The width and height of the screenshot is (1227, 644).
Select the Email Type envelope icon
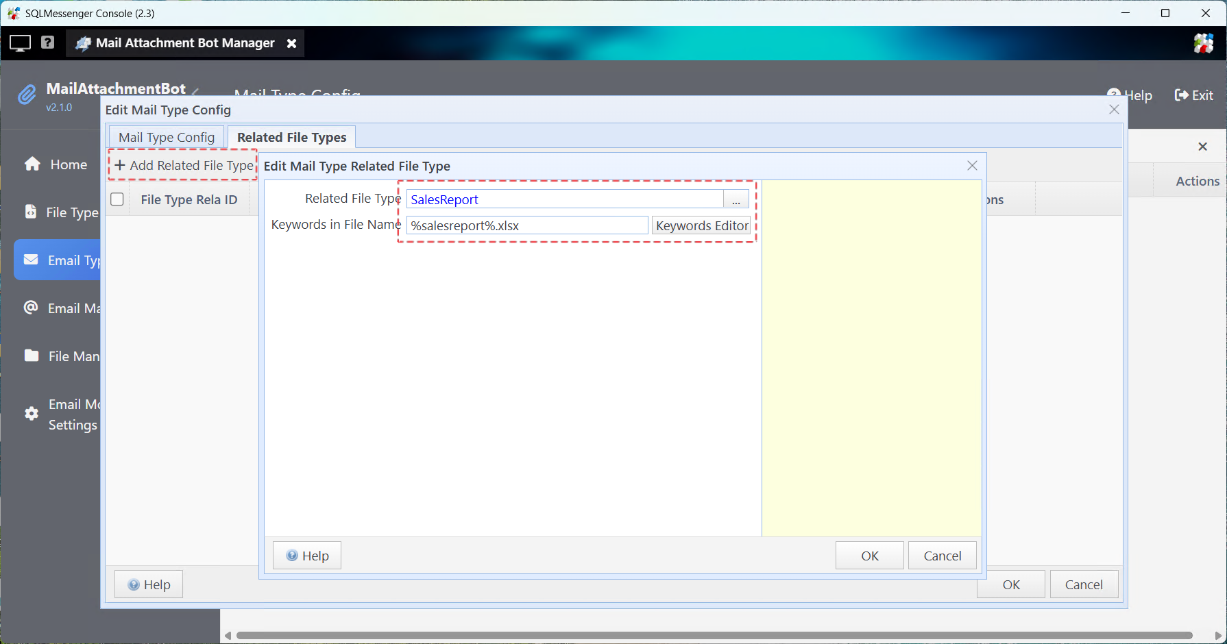point(31,260)
